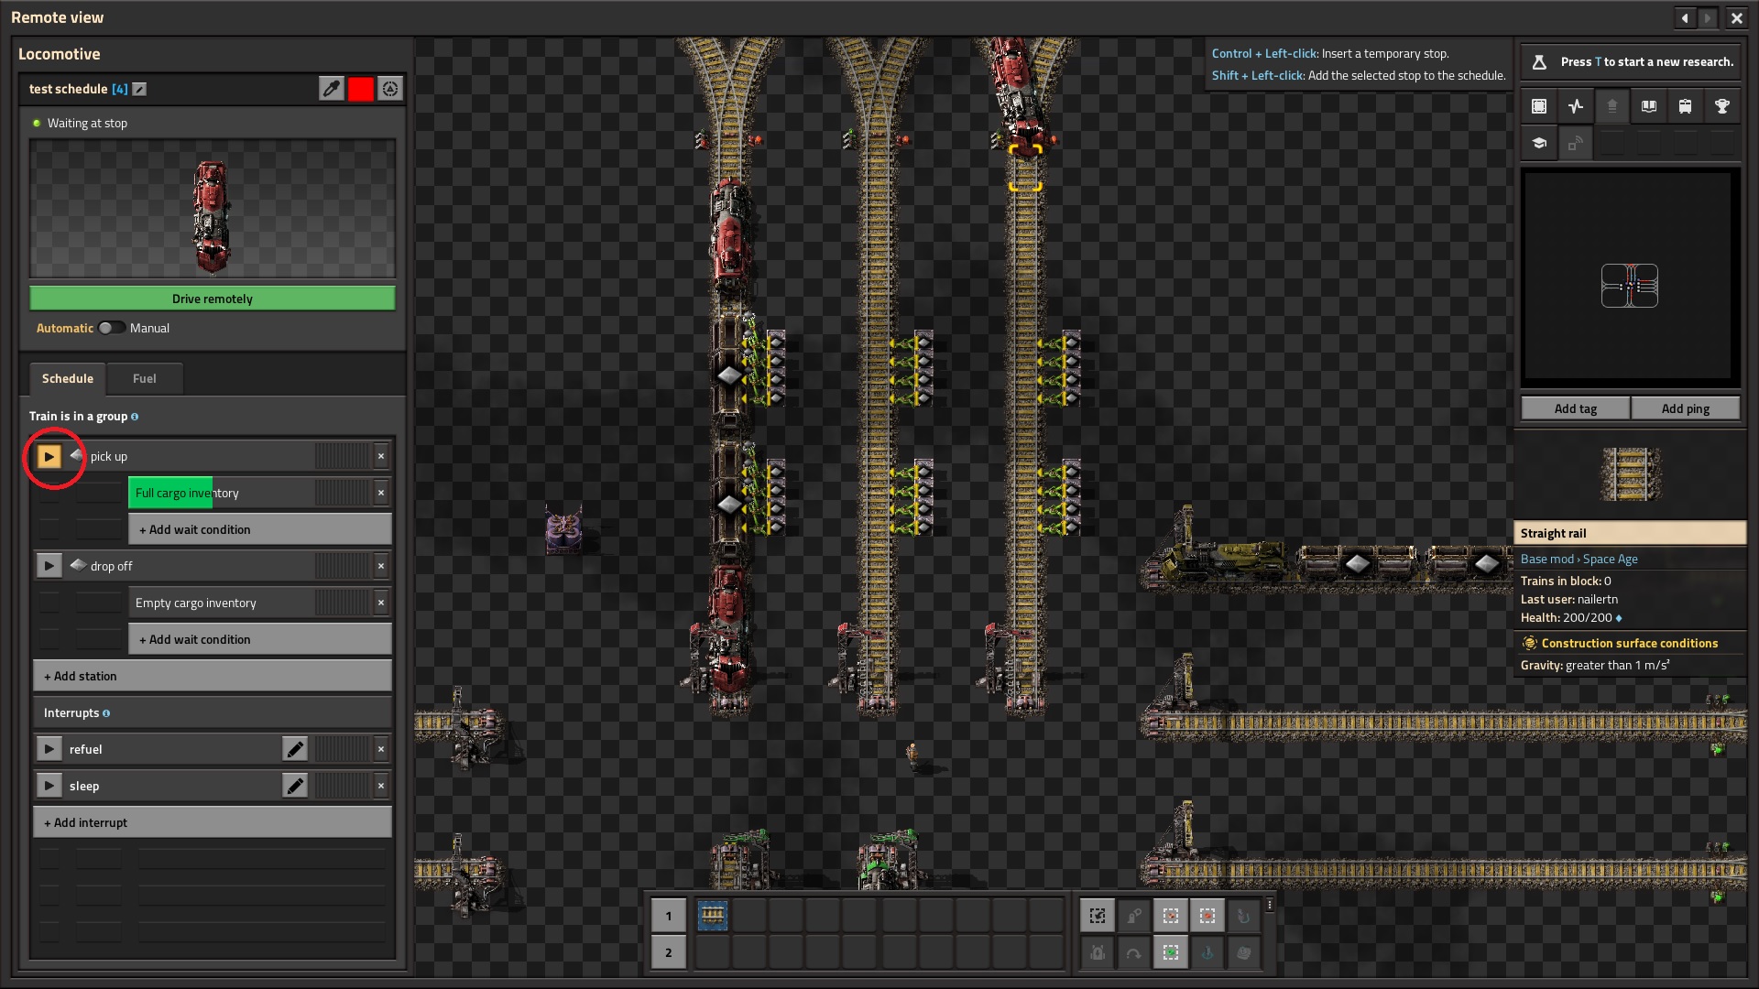Go to the drop off station
1759x989 pixels.
tap(49, 566)
